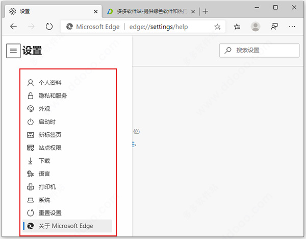Click the 下载 arrow icon

click(30, 161)
